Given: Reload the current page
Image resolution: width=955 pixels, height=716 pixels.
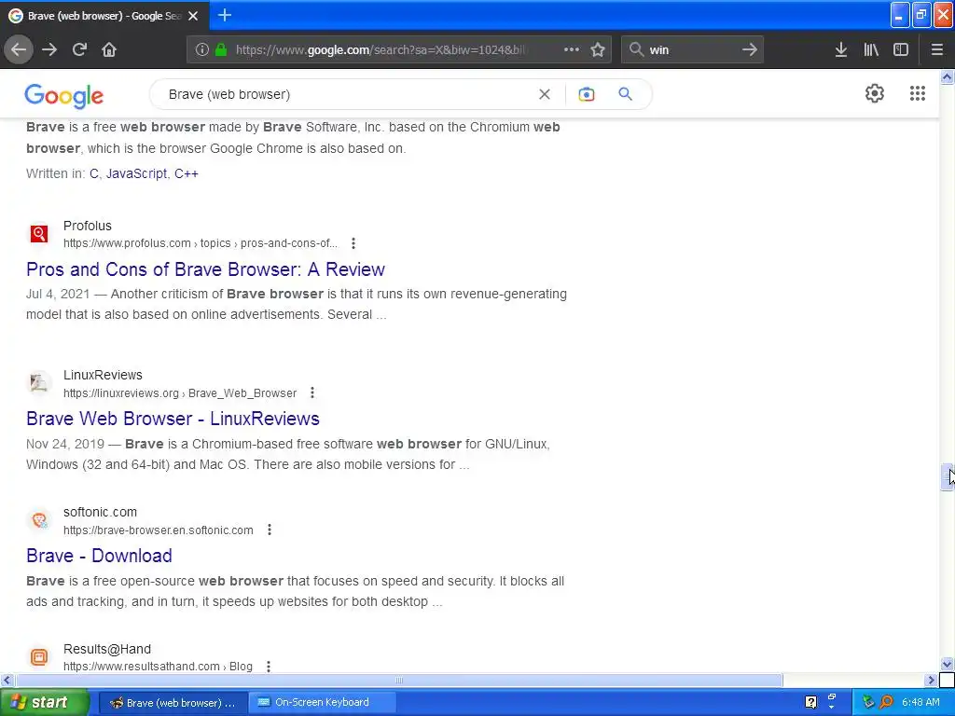Looking at the screenshot, I should (x=79, y=49).
